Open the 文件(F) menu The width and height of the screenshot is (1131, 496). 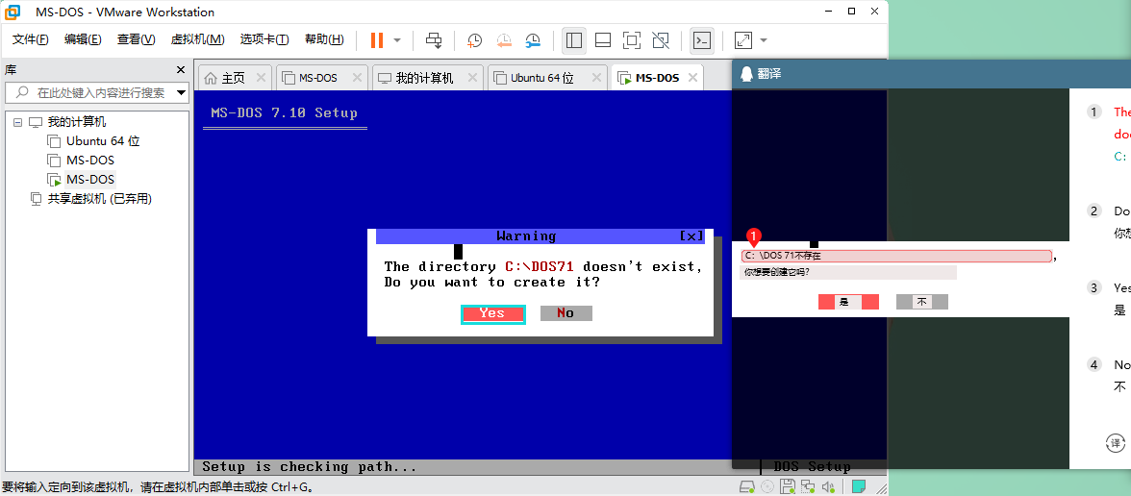(x=31, y=39)
